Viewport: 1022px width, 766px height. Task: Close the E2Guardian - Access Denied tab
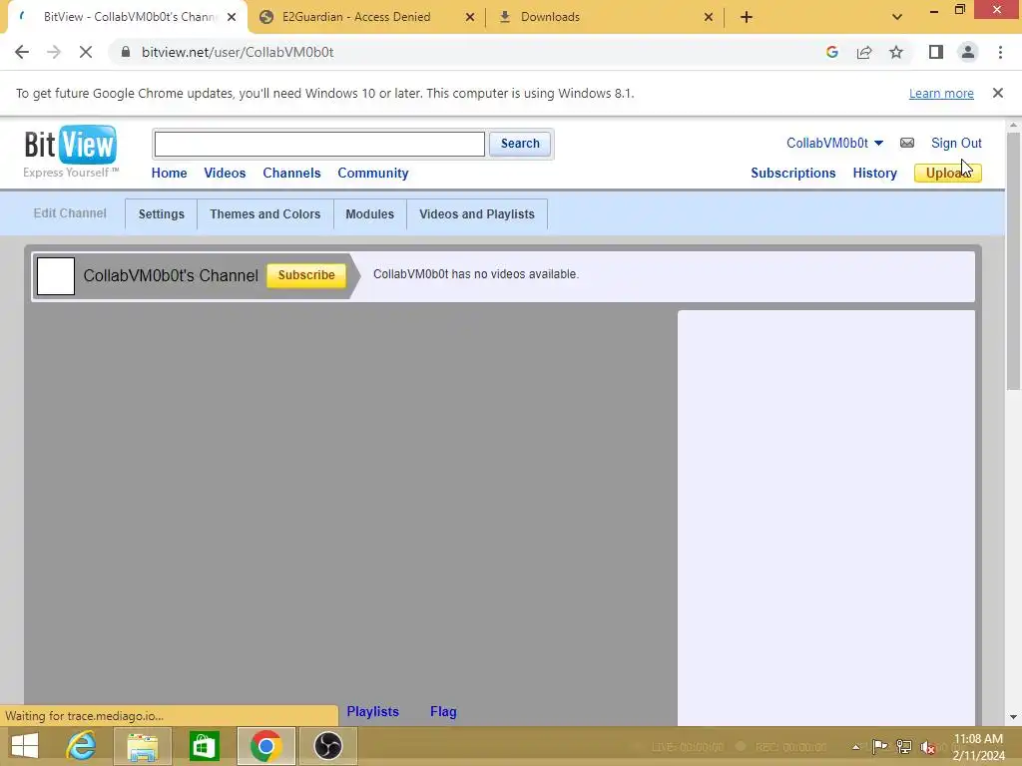pyautogui.click(x=470, y=17)
